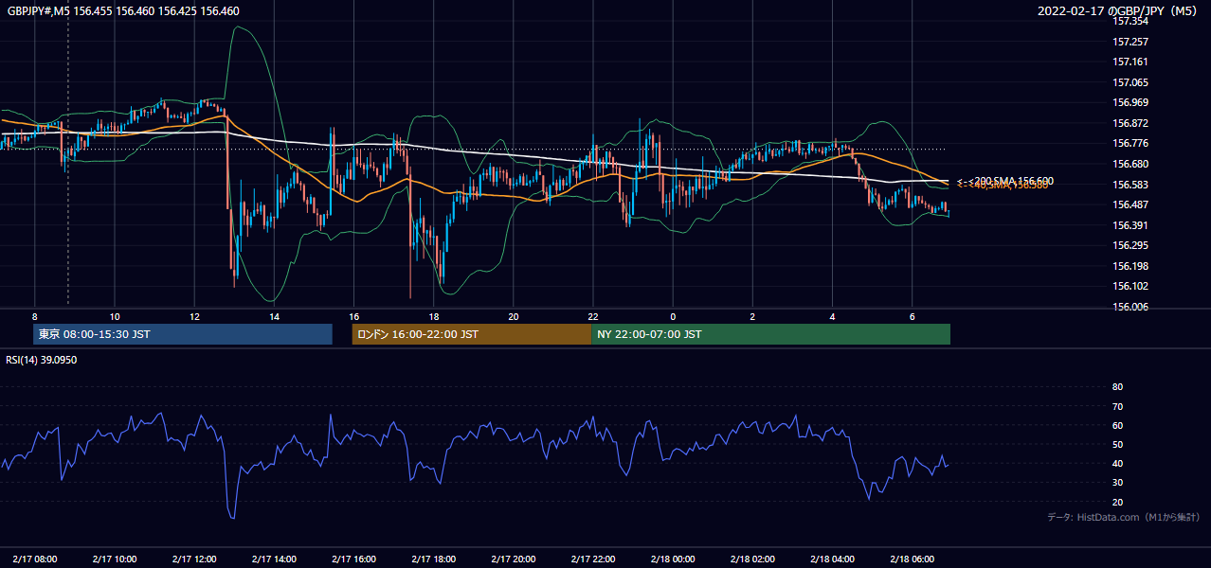Click the 2/17 12:00 time label
The height and width of the screenshot is (568, 1211).
[x=194, y=559]
